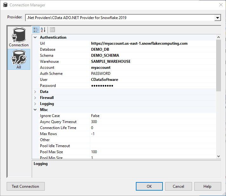This screenshot has height=196, width=226.
Task: Select the Auth Scheme value PASSWORD
Action: (153, 74)
